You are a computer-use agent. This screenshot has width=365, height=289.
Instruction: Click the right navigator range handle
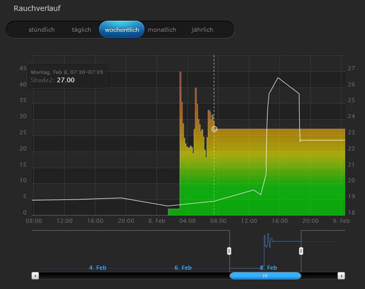(301, 251)
